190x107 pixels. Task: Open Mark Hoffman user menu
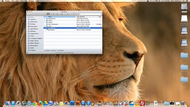pos(176,1)
